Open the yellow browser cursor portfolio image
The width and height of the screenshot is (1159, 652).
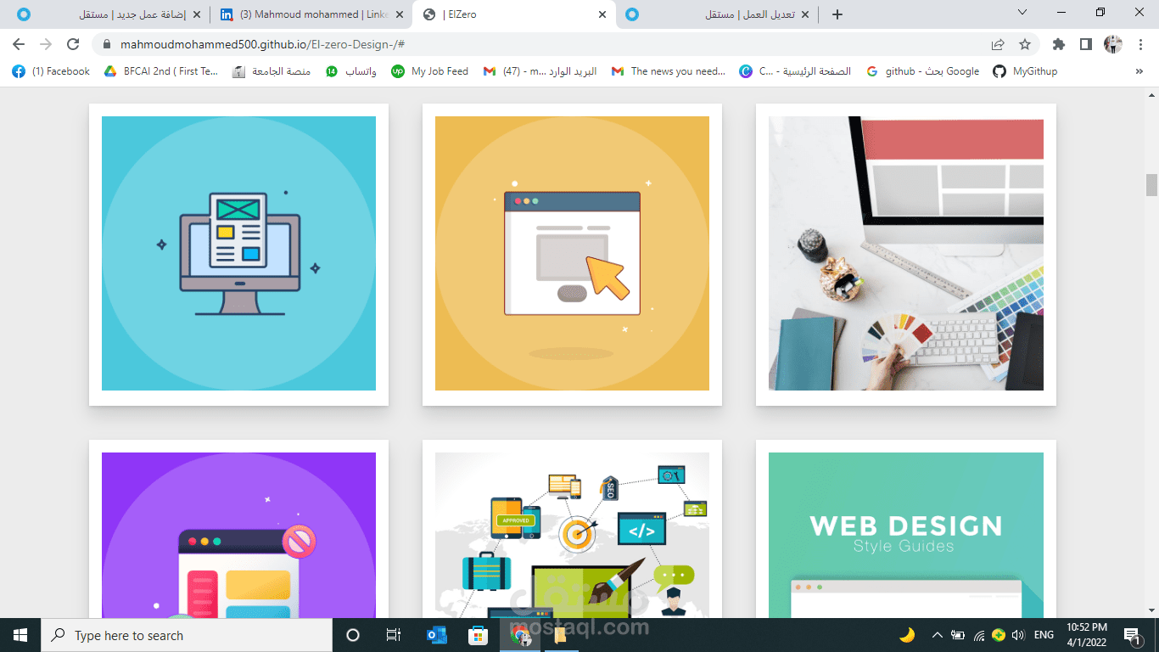pyautogui.click(x=572, y=253)
